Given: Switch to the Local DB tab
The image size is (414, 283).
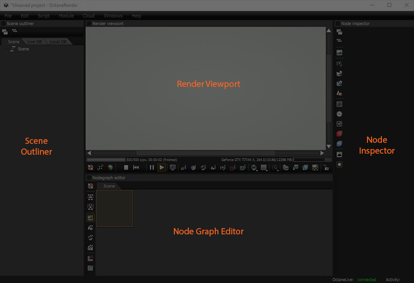Looking at the screenshot, I should pos(58,41).
